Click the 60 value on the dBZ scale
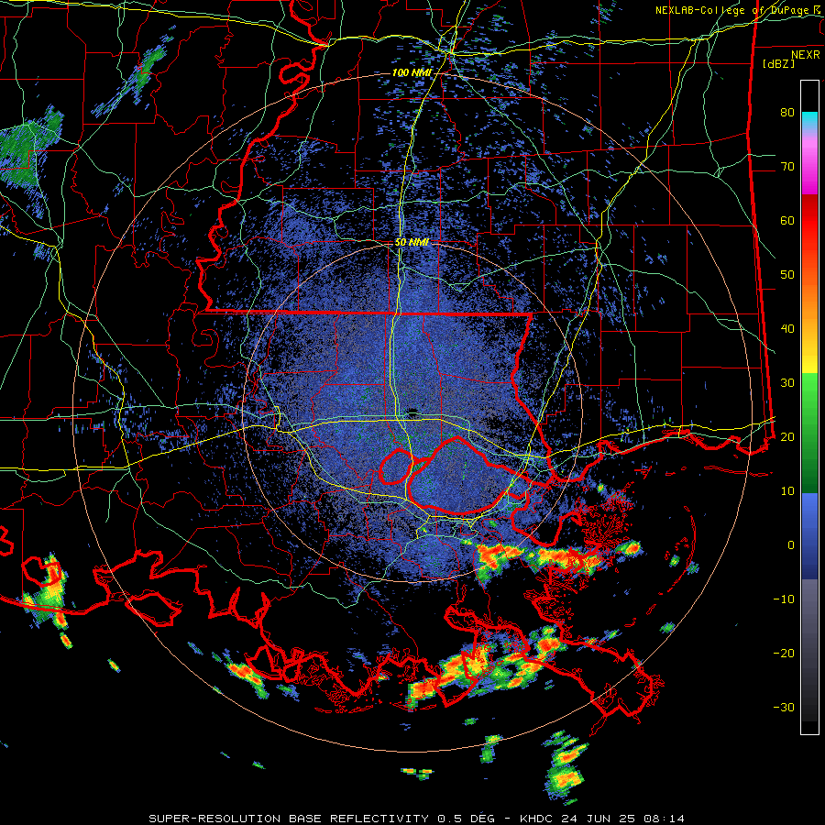Screen dimensions: 825x825 (x=787, y=220)
